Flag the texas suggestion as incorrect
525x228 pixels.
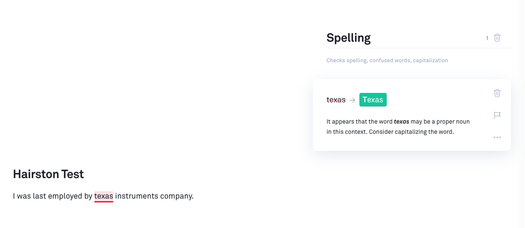point(497,115)
